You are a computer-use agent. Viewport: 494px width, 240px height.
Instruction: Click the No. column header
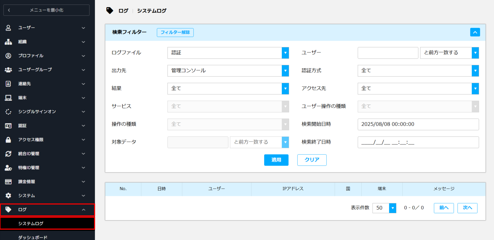[x=123, y=189]
